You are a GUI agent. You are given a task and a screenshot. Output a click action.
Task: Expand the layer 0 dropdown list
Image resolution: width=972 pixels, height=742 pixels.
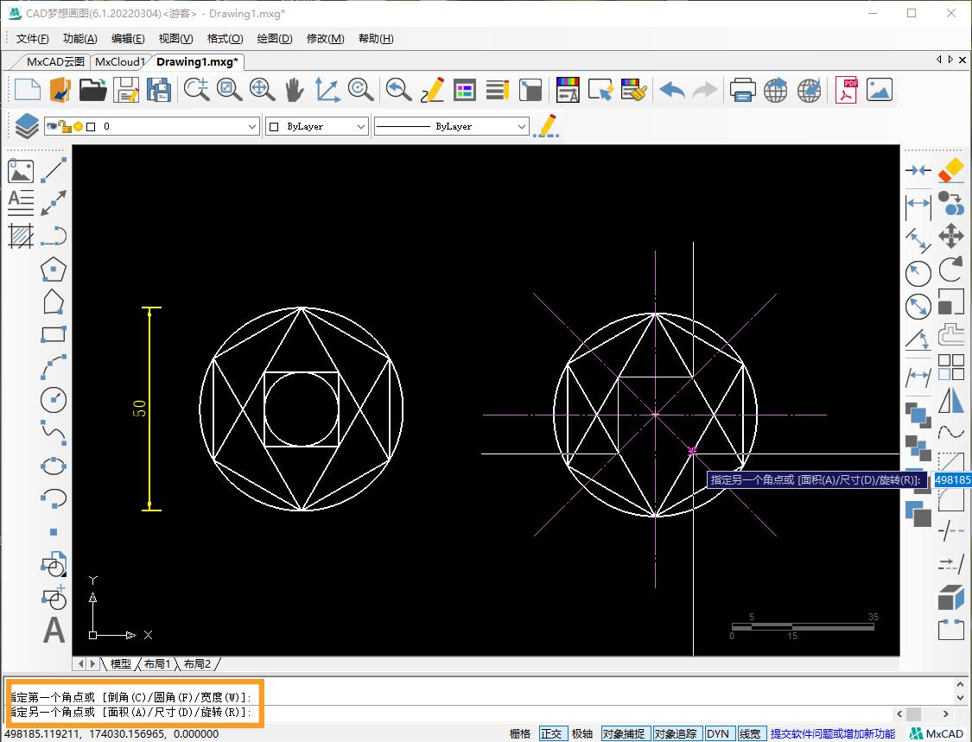point(252,126)
